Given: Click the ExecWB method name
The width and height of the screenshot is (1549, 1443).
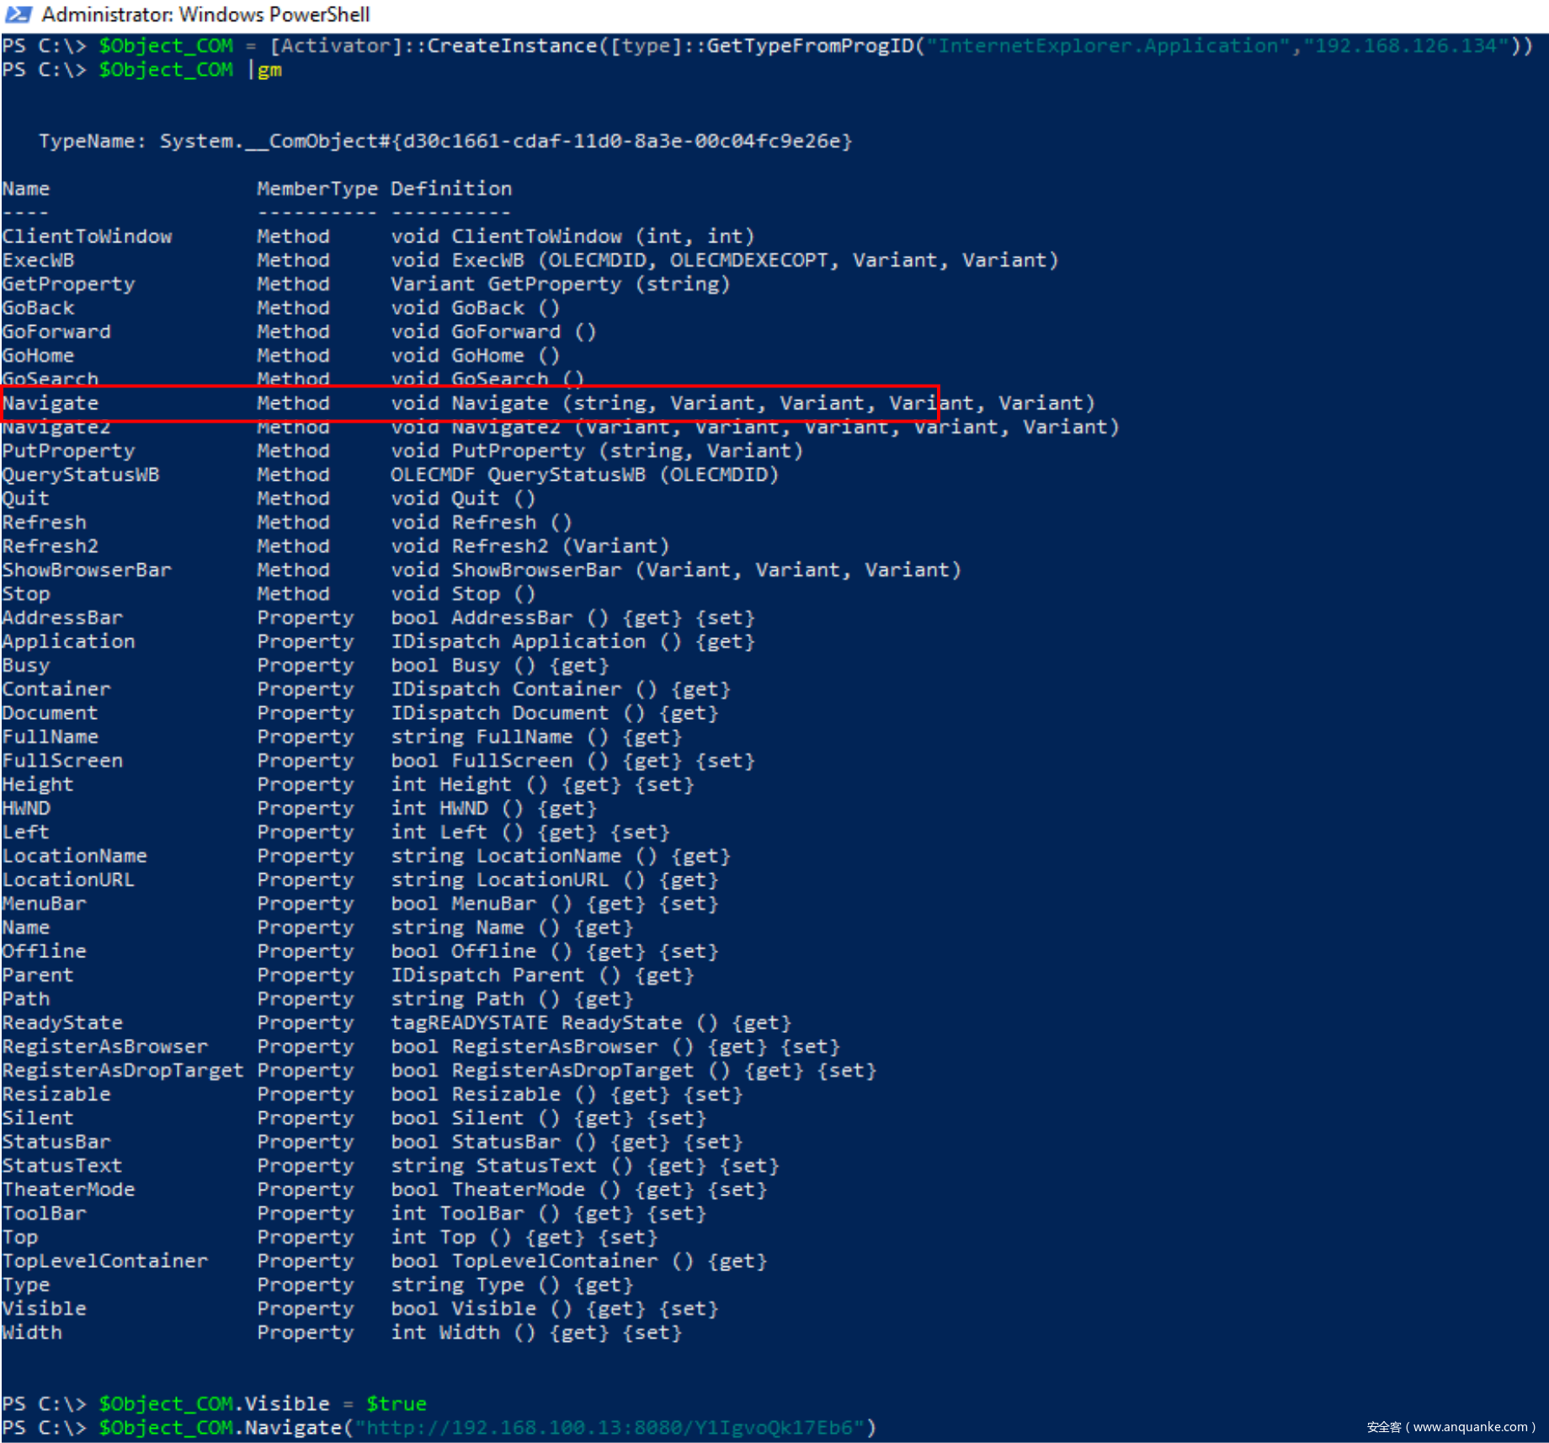Looking at the screenshot, I should 38,260.
